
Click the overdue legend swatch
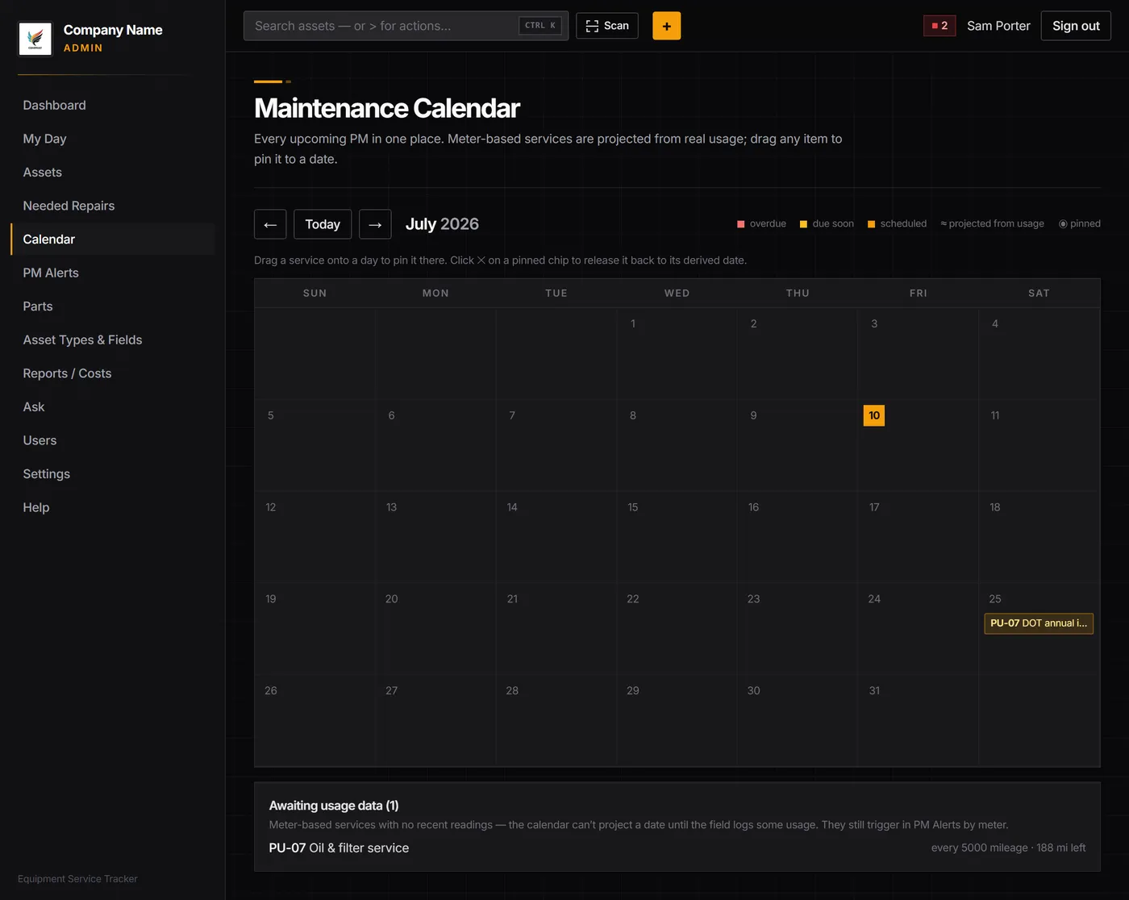tap(741, 224)
